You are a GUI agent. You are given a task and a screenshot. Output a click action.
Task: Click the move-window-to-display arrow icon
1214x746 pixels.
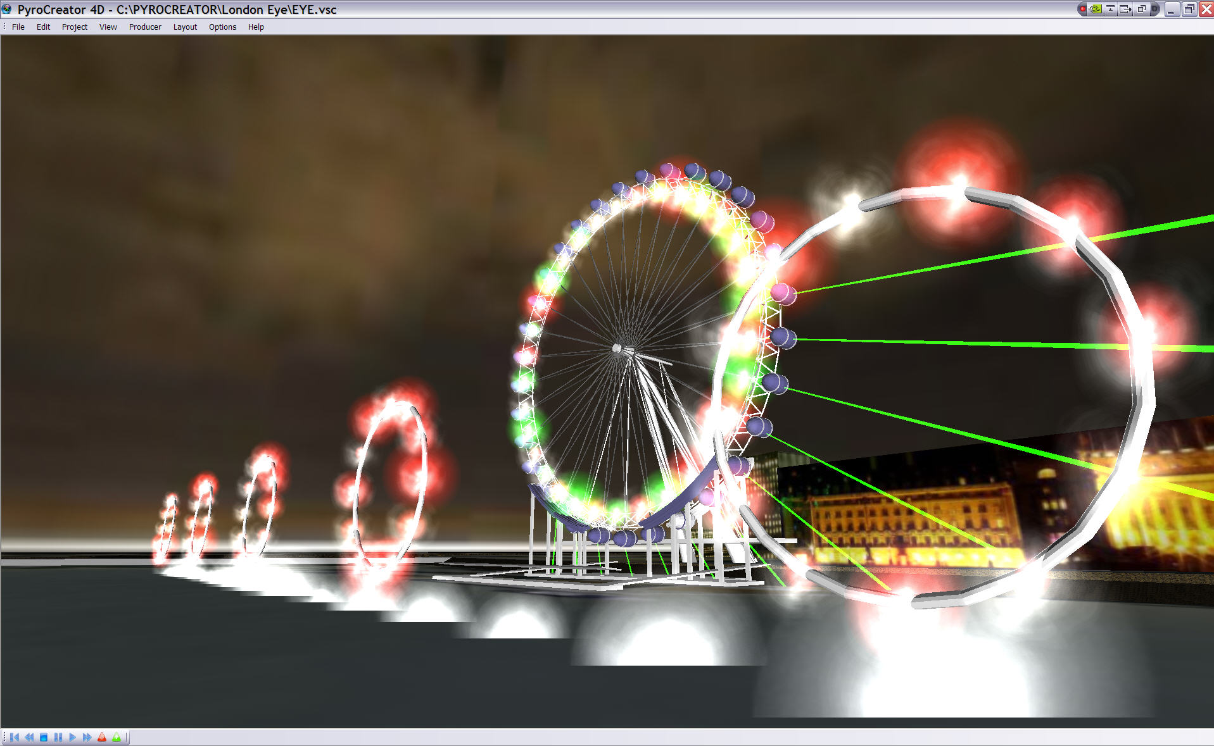[x=1125, y=9]
